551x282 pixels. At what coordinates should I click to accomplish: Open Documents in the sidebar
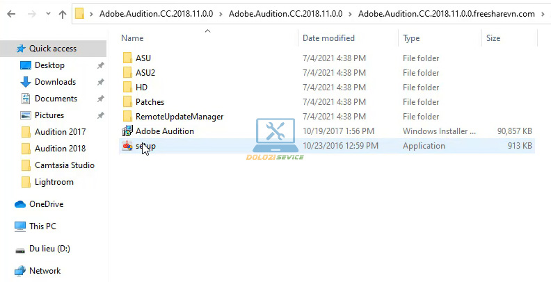(56, 99)
